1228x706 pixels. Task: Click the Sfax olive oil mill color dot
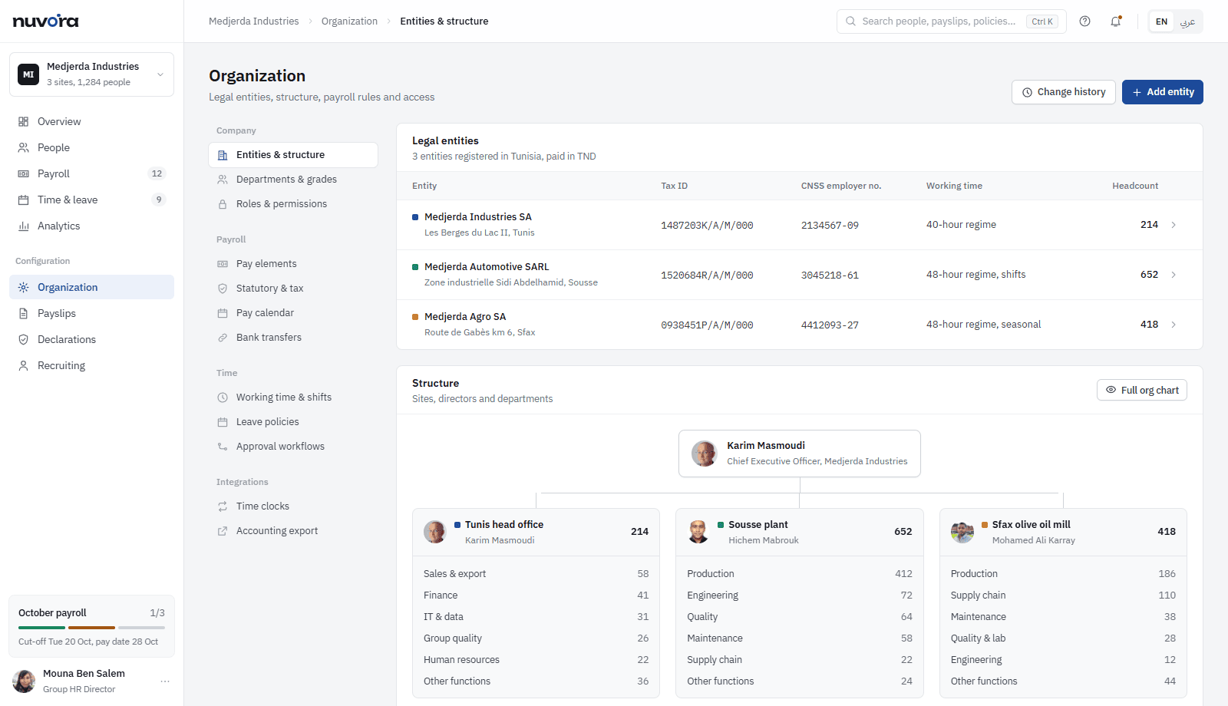[x=985, y=525]
